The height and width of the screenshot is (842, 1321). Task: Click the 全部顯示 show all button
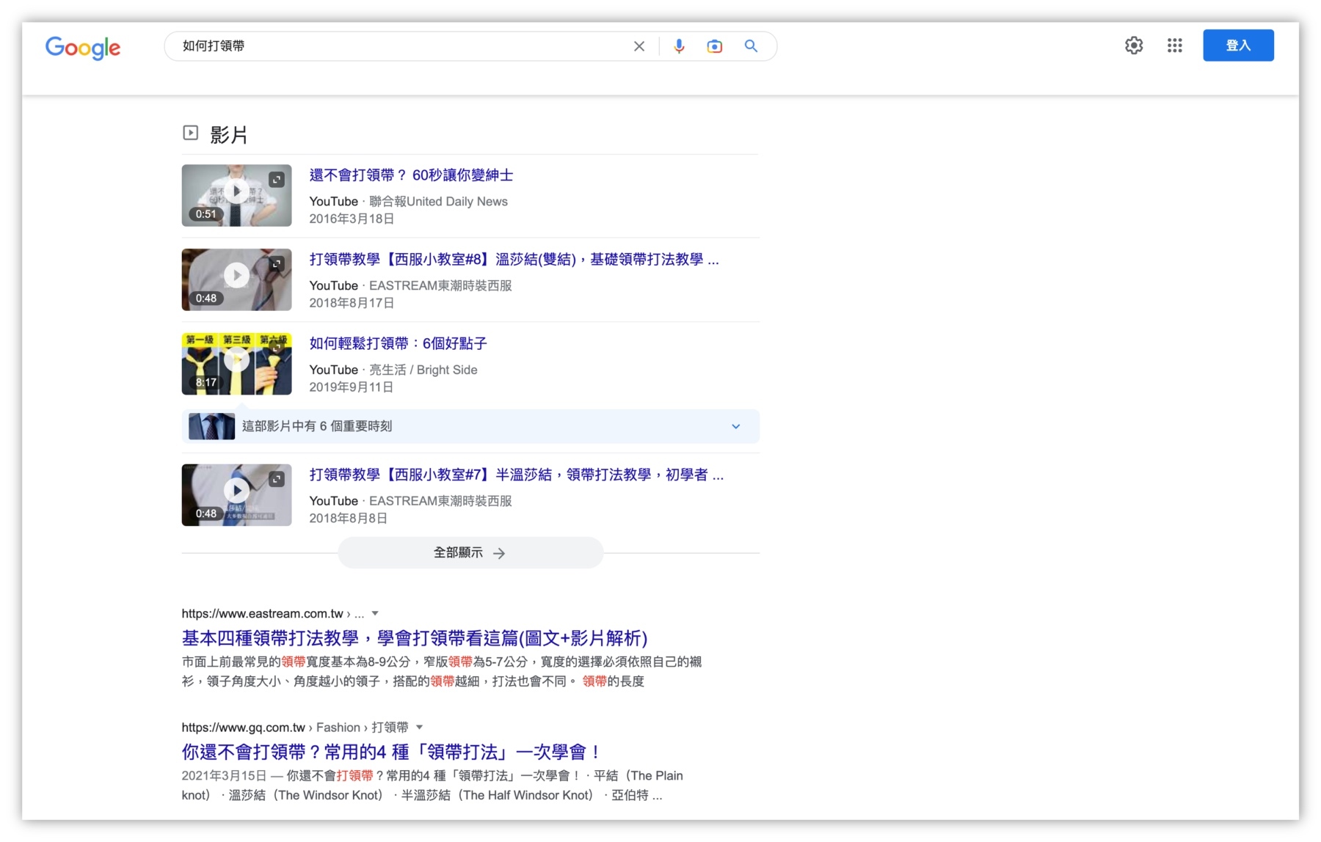coord(470,552)
